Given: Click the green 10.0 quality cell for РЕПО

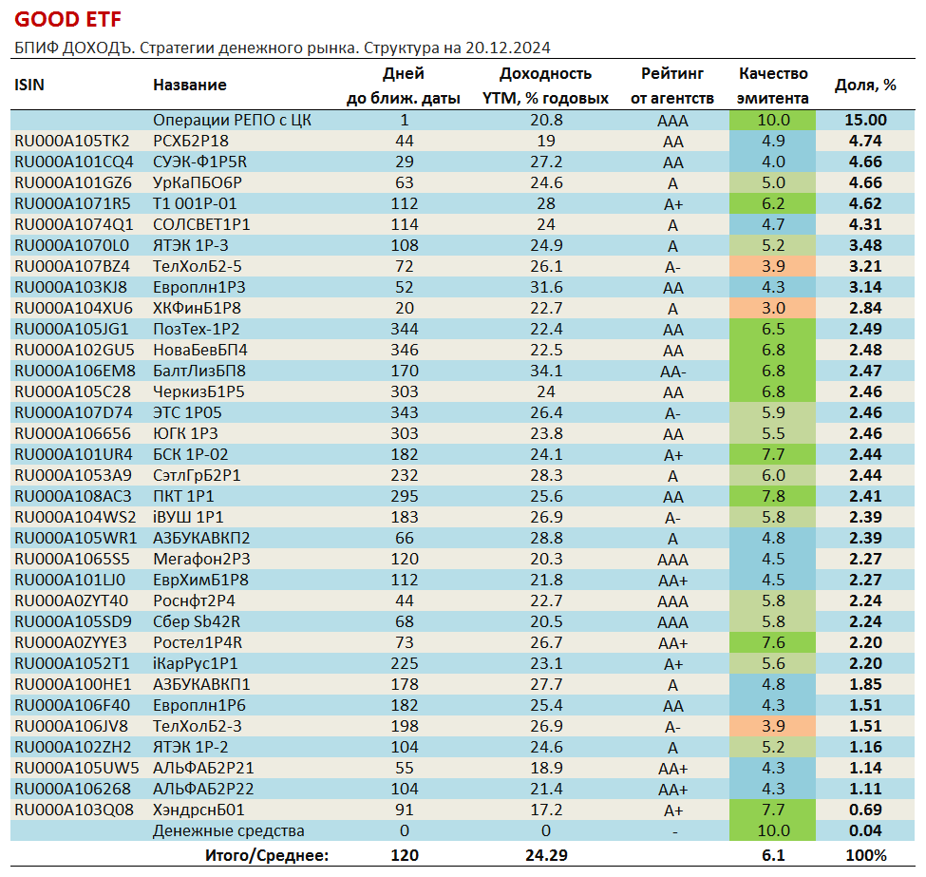Looking at the screenshot, I should click(773, 120).
